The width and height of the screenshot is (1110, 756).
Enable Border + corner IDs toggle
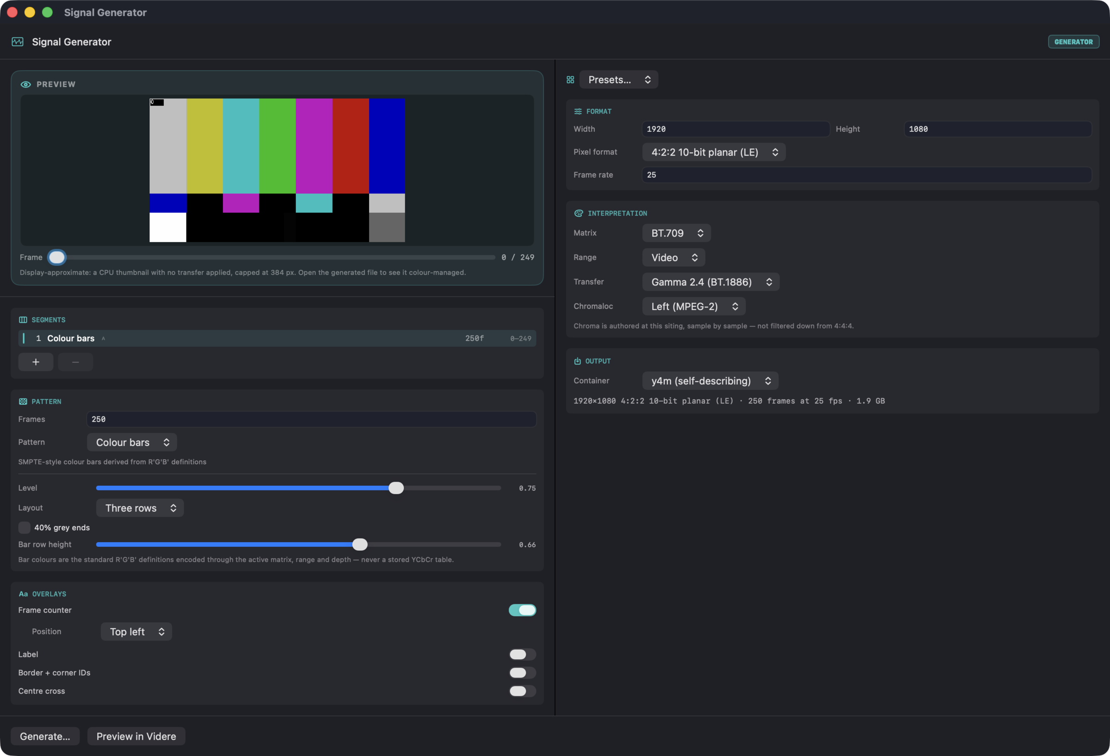pos(522,673)
